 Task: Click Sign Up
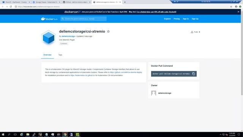[195, 19]
